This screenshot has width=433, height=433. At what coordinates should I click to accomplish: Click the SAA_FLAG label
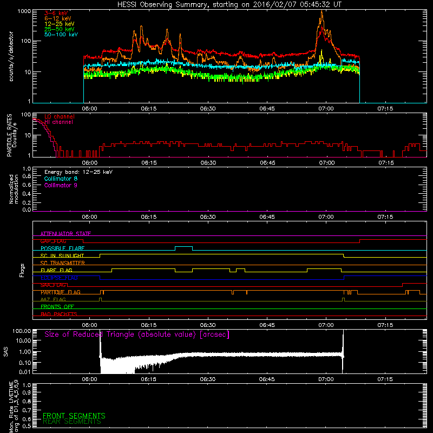tap(53, 285)
